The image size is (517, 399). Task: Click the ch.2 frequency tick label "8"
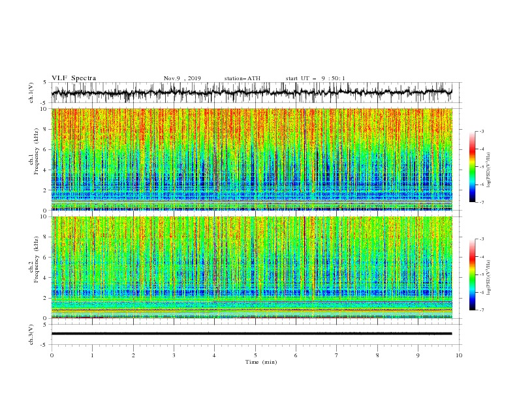[45, 237]
